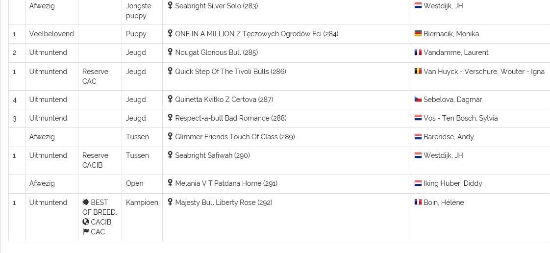Open Quick Step Of The Tivoli Bulls entry
Viewport: 550px width, 253px height.
click(230, 72)
